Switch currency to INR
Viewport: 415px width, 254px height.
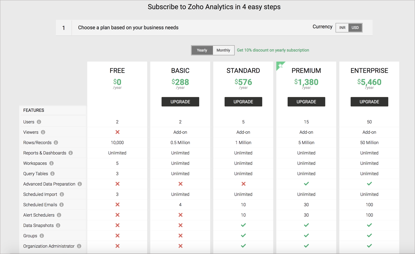click(x=342, y=28)
